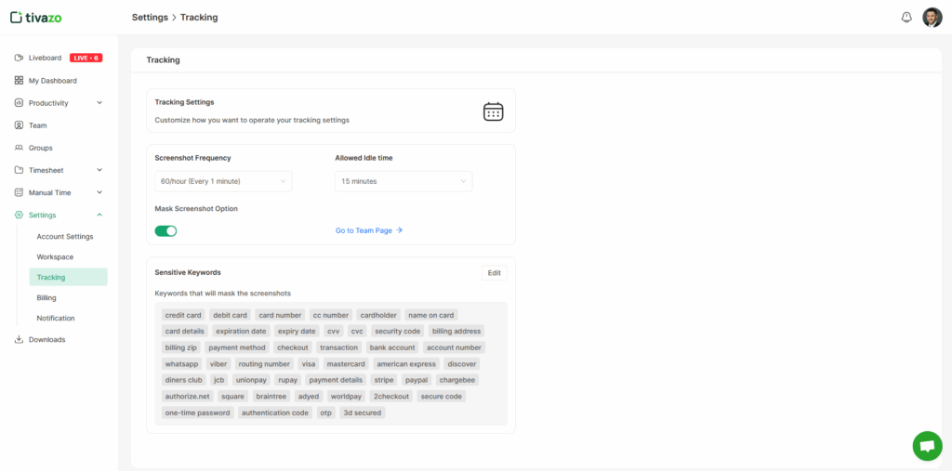Click the 'billing zip' keyword tag
The width and height of the screenshot is (952, 471).
tap(181, 347)
